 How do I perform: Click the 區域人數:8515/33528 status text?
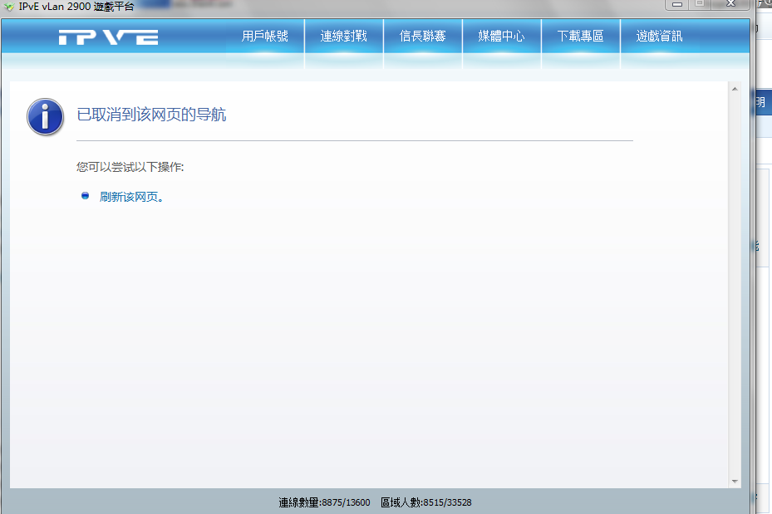(x=425, y=502)
